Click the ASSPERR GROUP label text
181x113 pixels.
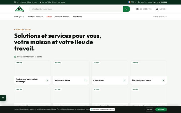(x=23, y=30)
